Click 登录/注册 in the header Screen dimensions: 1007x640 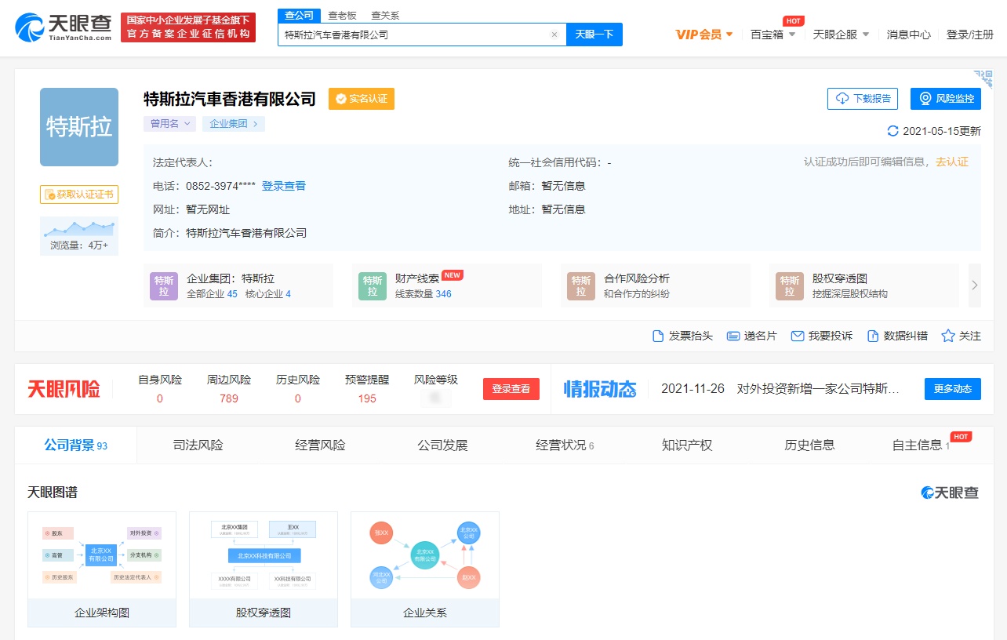[970, 35]
